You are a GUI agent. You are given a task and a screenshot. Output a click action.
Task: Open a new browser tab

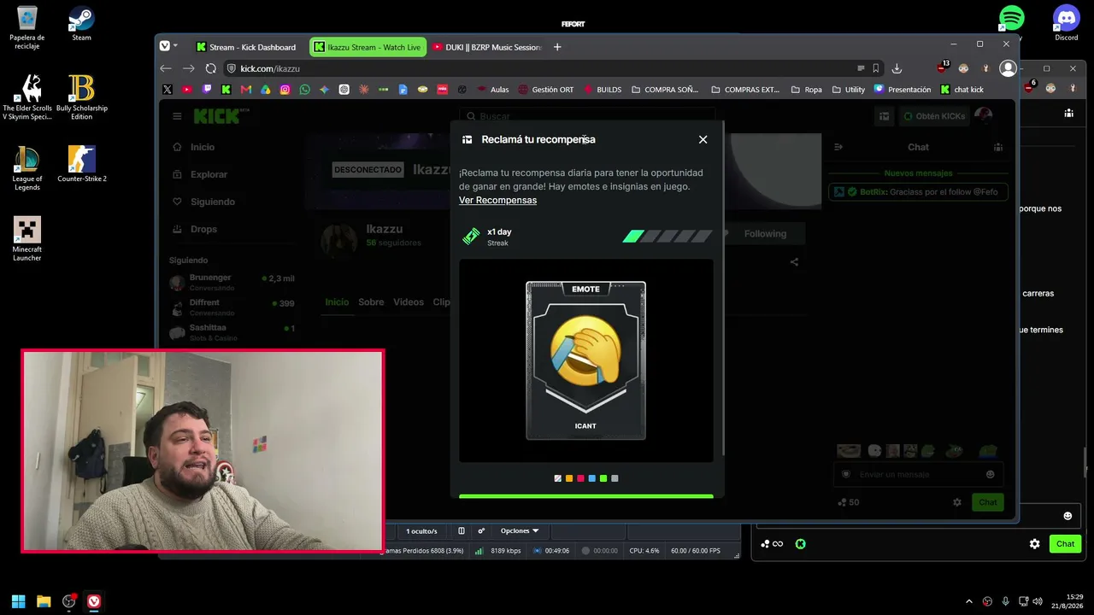[557, 47]
